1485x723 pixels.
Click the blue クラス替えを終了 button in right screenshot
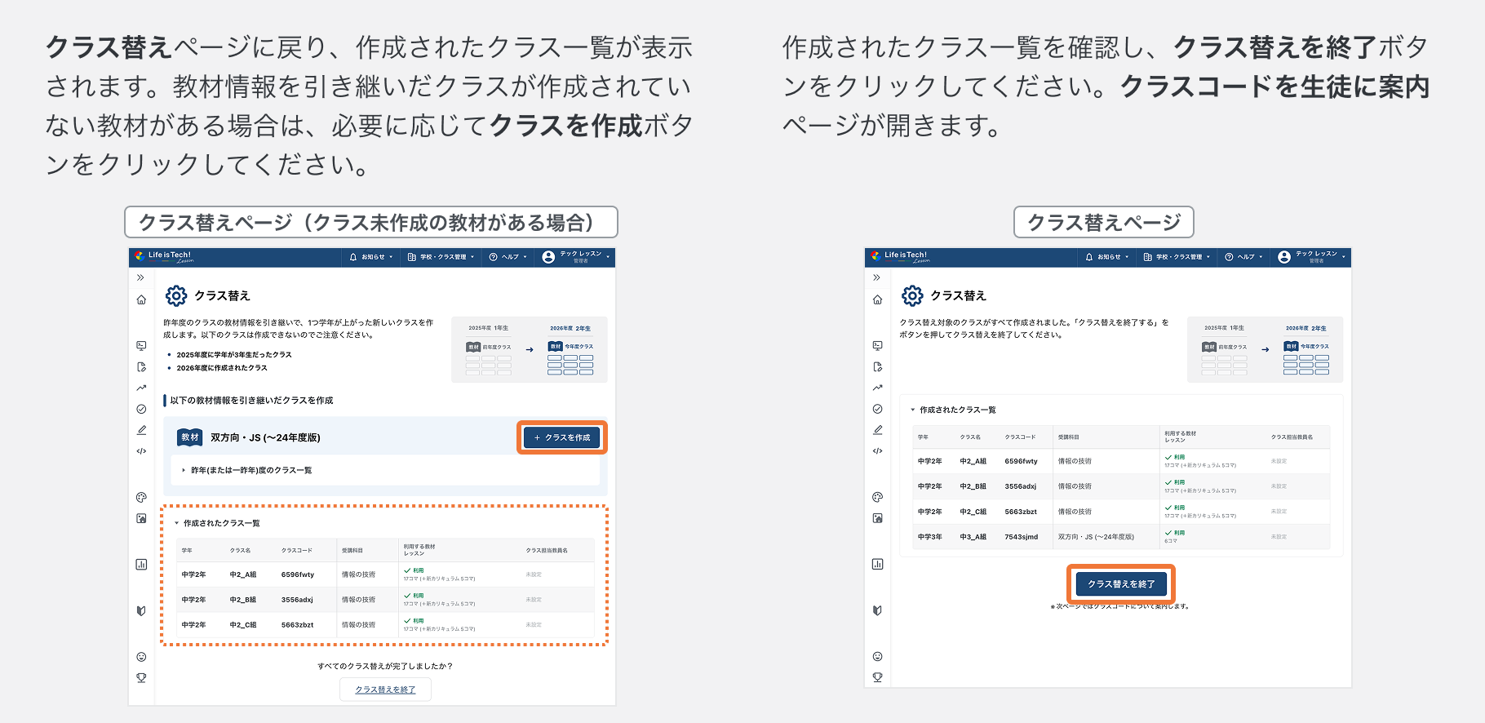[x=1120, y=584]
